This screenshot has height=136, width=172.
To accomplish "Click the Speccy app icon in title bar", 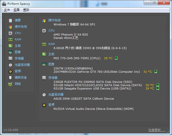I will point(4,4).
